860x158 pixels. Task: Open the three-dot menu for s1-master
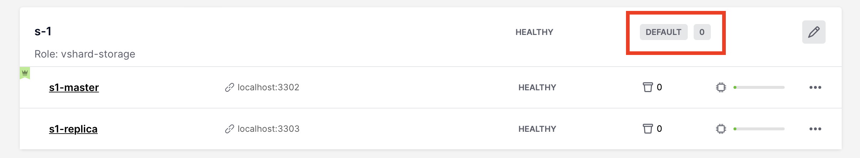815,87
